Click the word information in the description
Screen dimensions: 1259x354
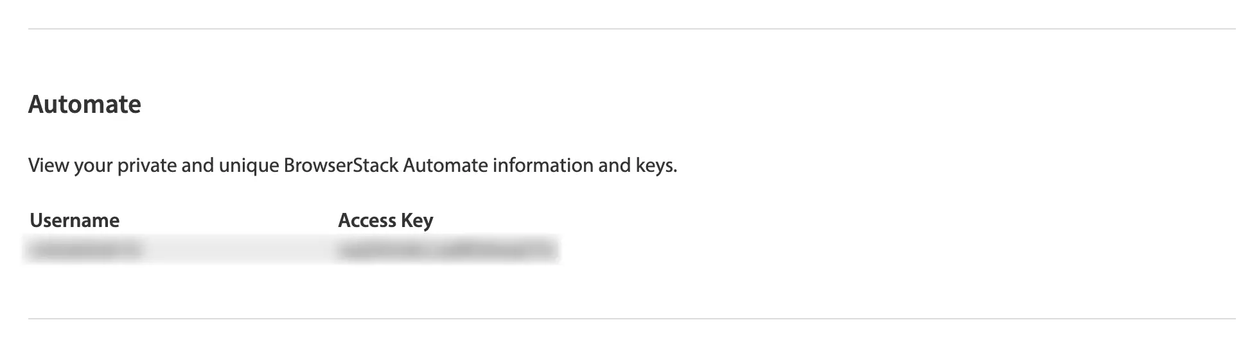[x=542, y=165]
